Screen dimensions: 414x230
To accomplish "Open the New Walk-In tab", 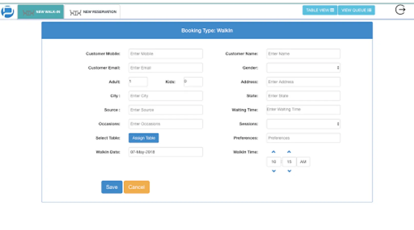I will coord(41,12).
